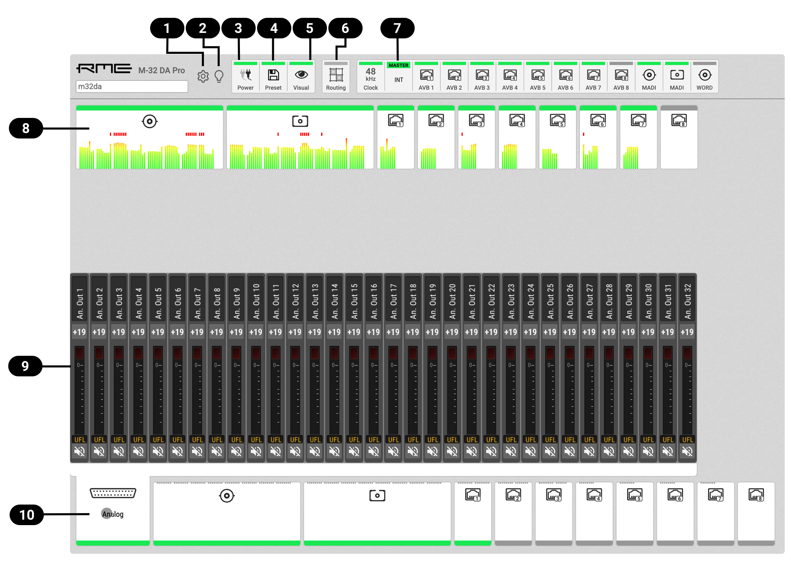Click the An. Out 24 level meter
This screenshot has height=569, width=791.
tap(530, 391)
